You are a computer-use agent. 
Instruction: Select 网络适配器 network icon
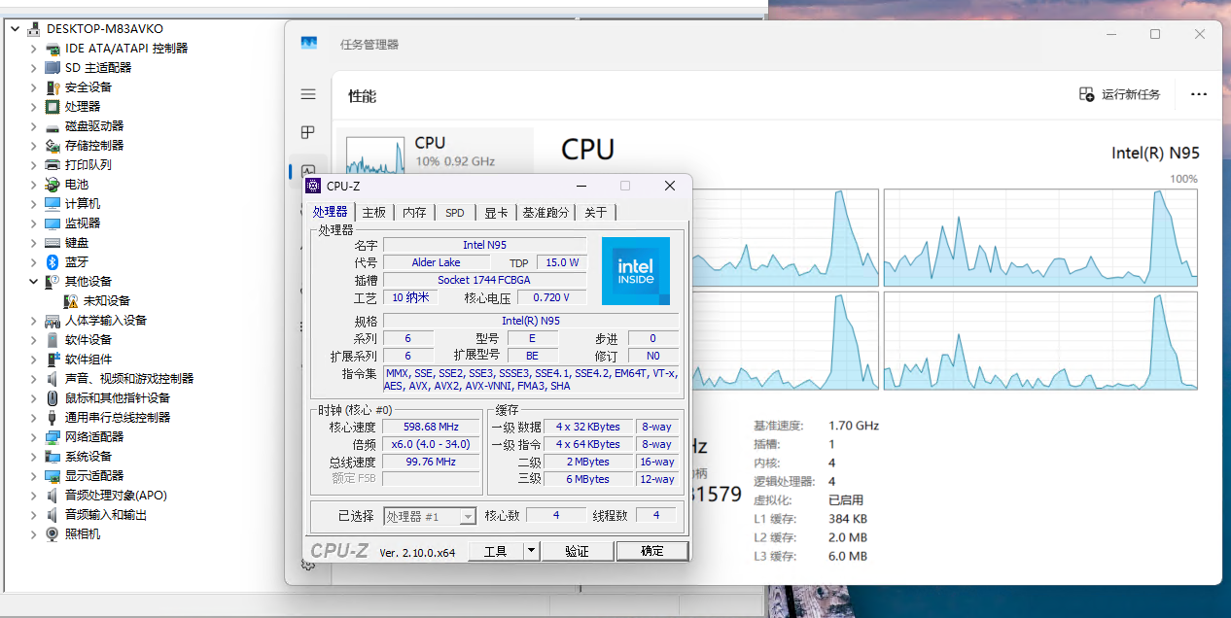pos(53,436)
